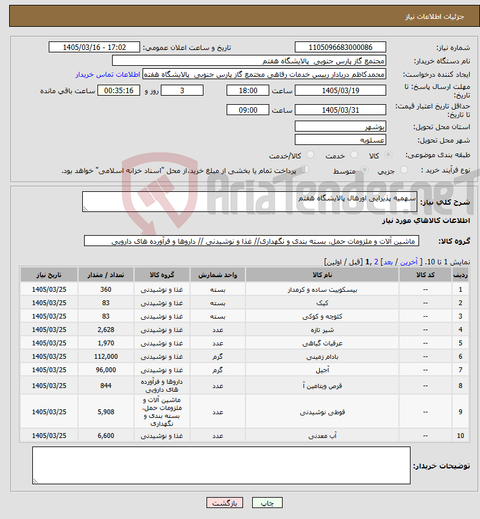Click the general description text area

point(250,202)
